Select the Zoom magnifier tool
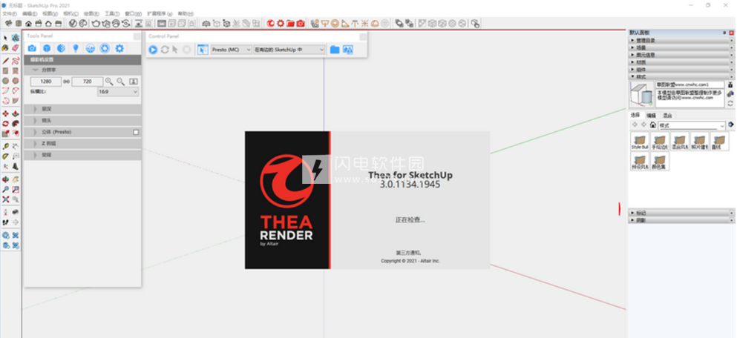Screen dimensions: 737x338 [6, 189]
